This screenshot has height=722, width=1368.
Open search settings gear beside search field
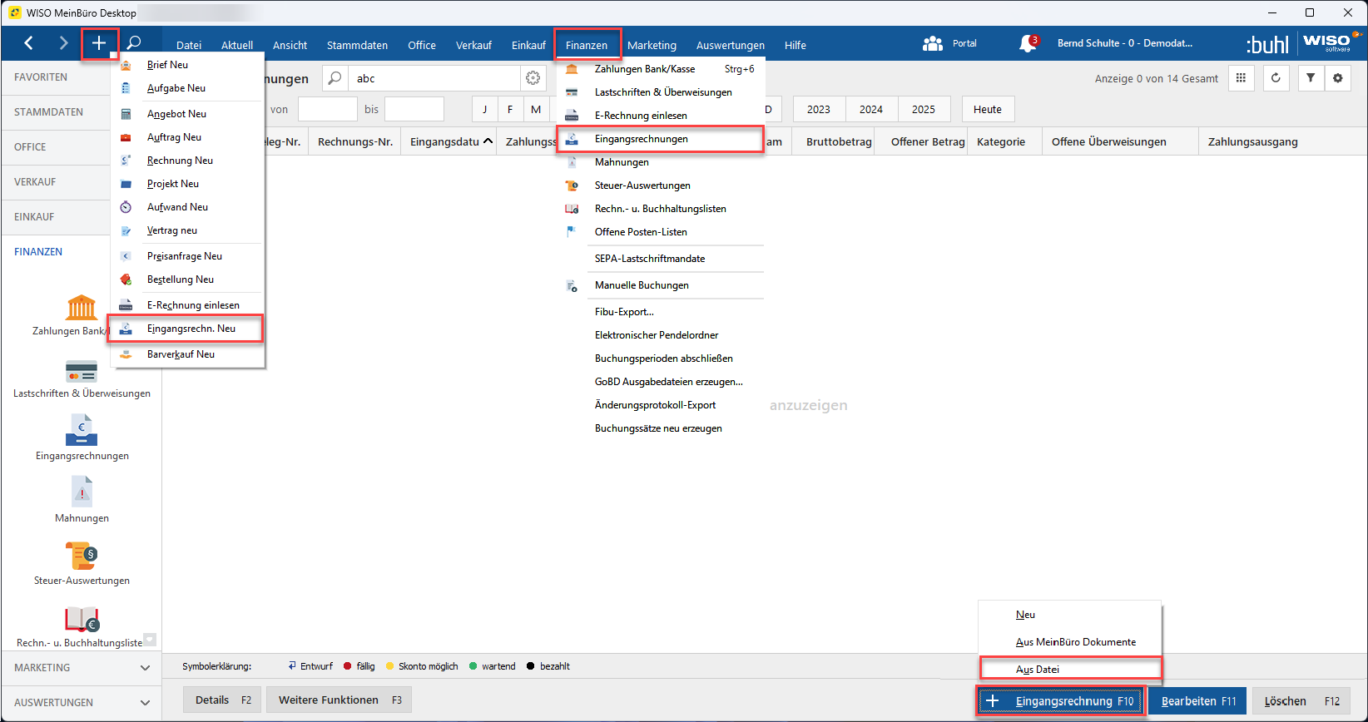[533, 78]
